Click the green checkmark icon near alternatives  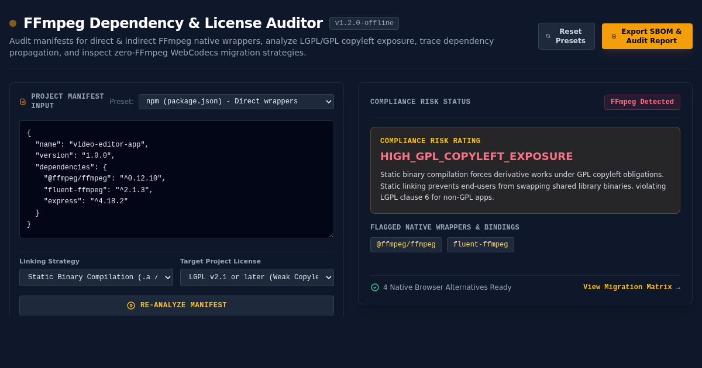(375, 287)
